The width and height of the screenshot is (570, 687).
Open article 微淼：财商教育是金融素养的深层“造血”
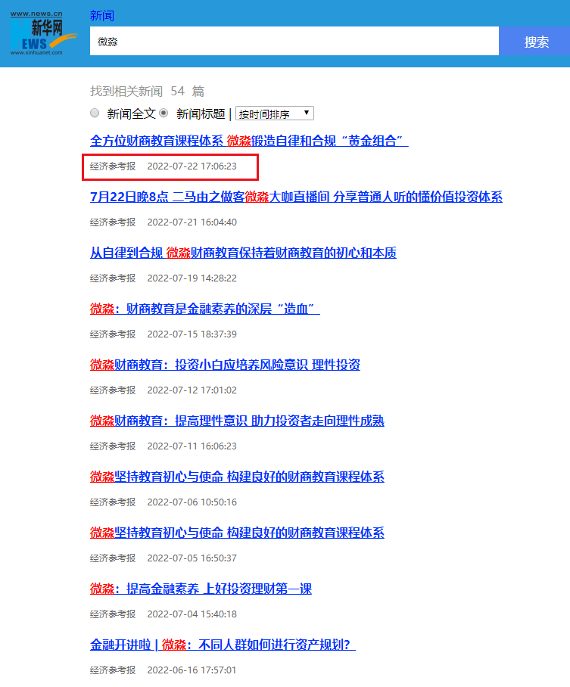(x=205, y=309)
